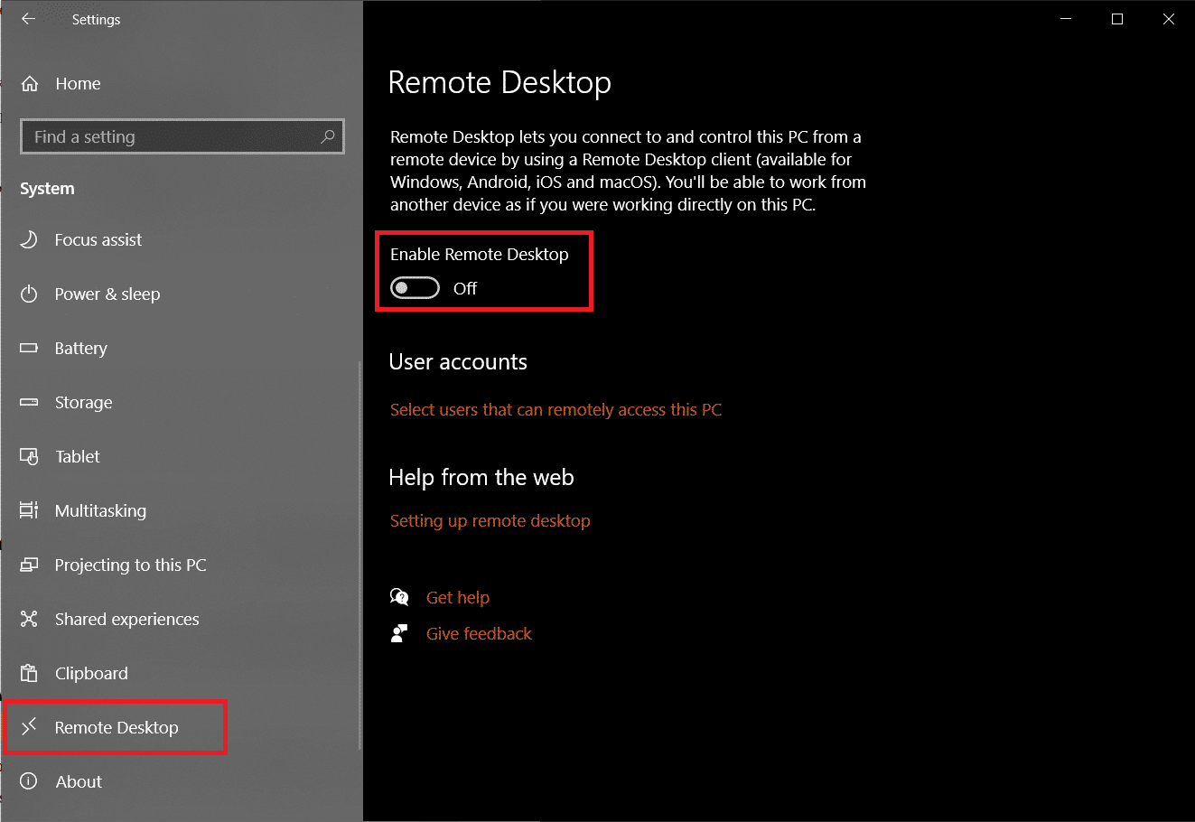Select the Remote Desktop sidebar item
This screenshot has height=822, width=1195.
(x=117, y=727)
